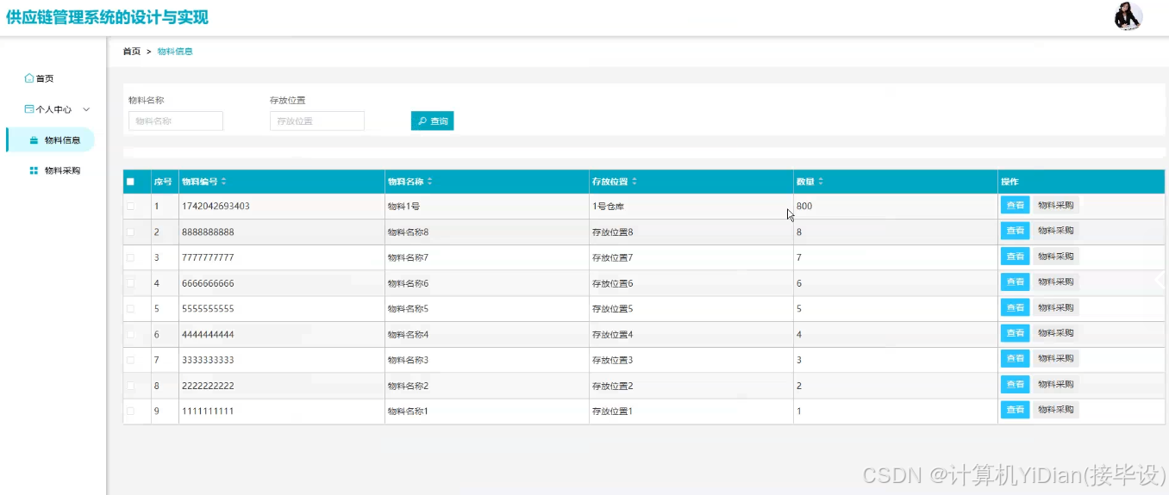Check the row for 物料名称7

click(130, 257)
